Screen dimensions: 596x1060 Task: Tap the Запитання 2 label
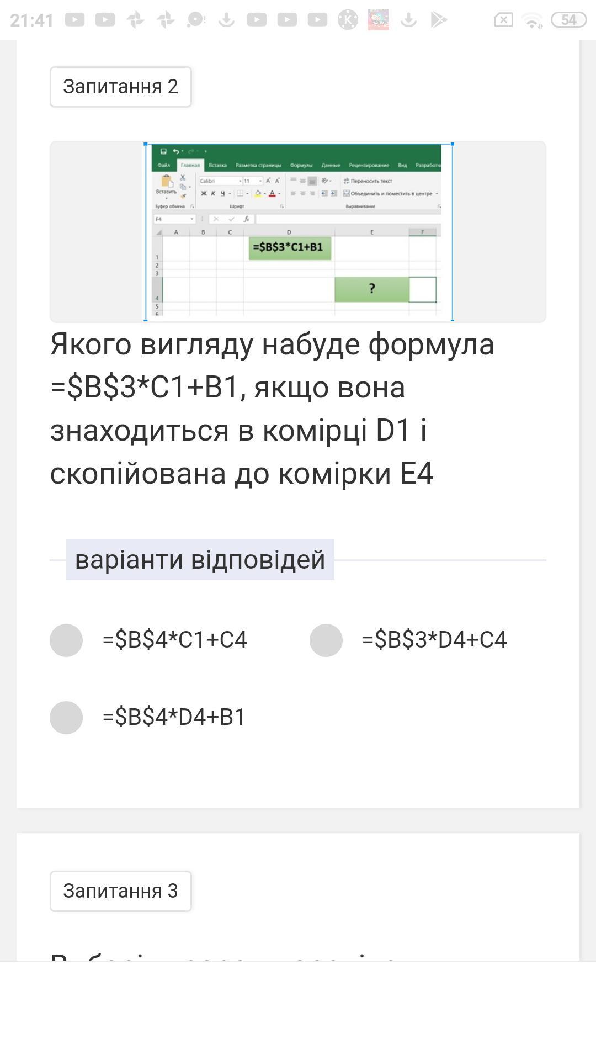click(120, 87)
